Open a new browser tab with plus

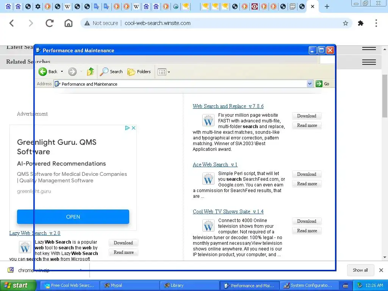pos(327,7)
